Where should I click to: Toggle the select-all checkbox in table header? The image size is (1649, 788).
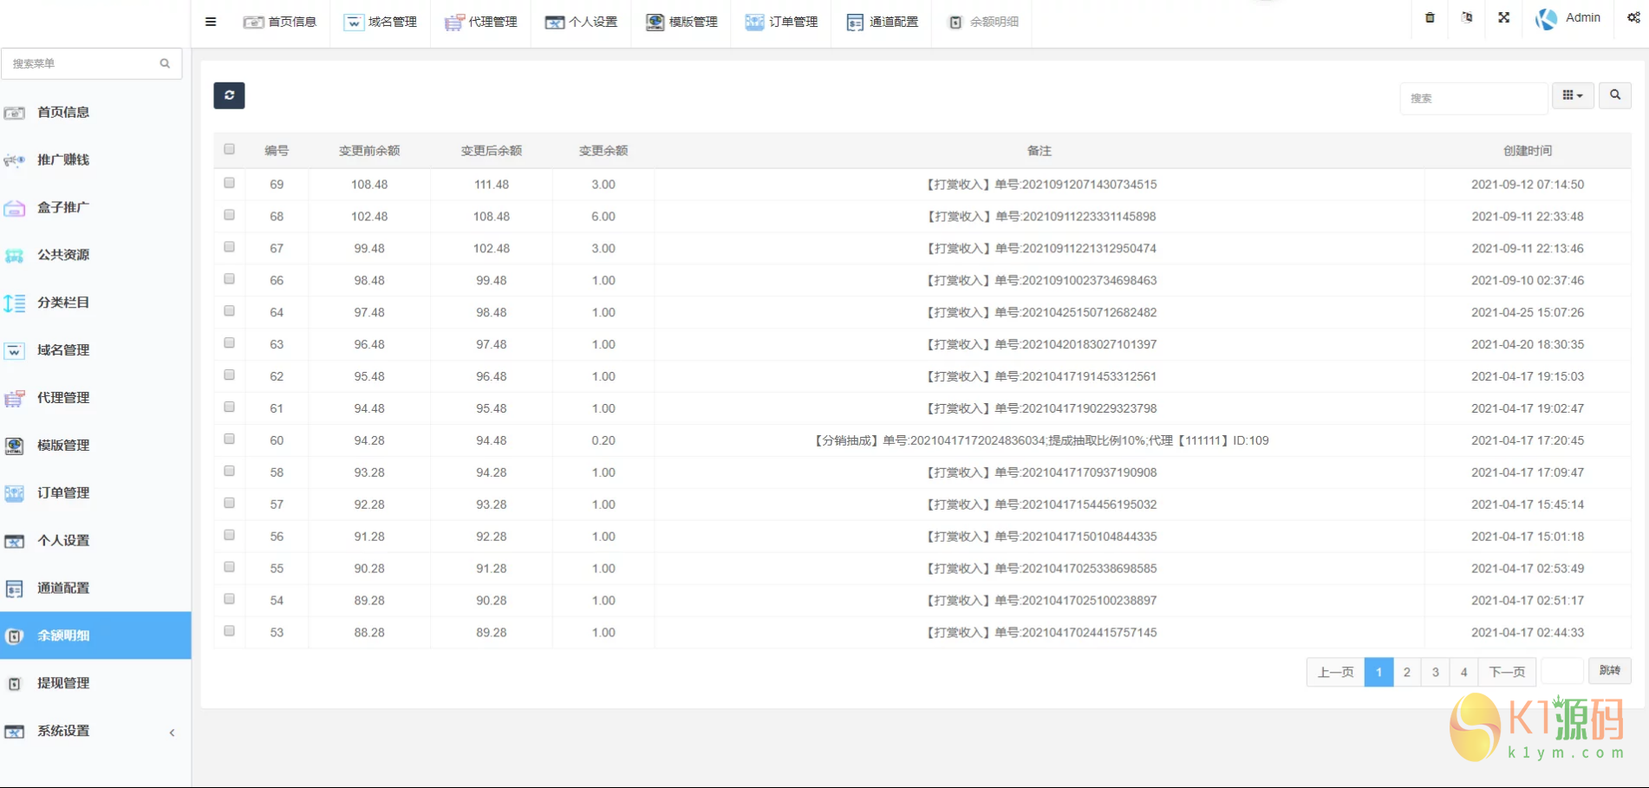230,149
